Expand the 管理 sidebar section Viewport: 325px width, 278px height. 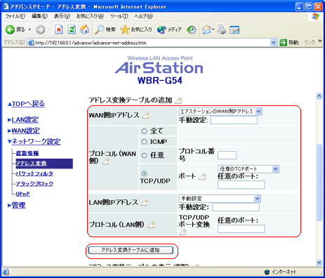click(x=16, y=206)
